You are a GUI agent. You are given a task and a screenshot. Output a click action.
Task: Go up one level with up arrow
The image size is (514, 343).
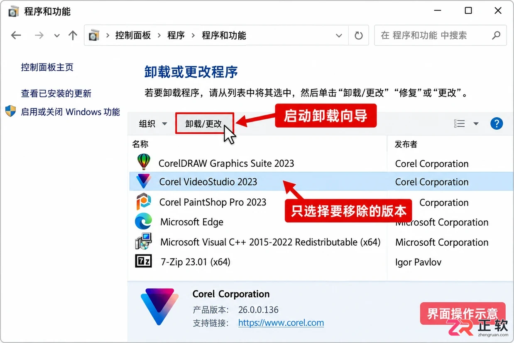[x=73, y=35]
